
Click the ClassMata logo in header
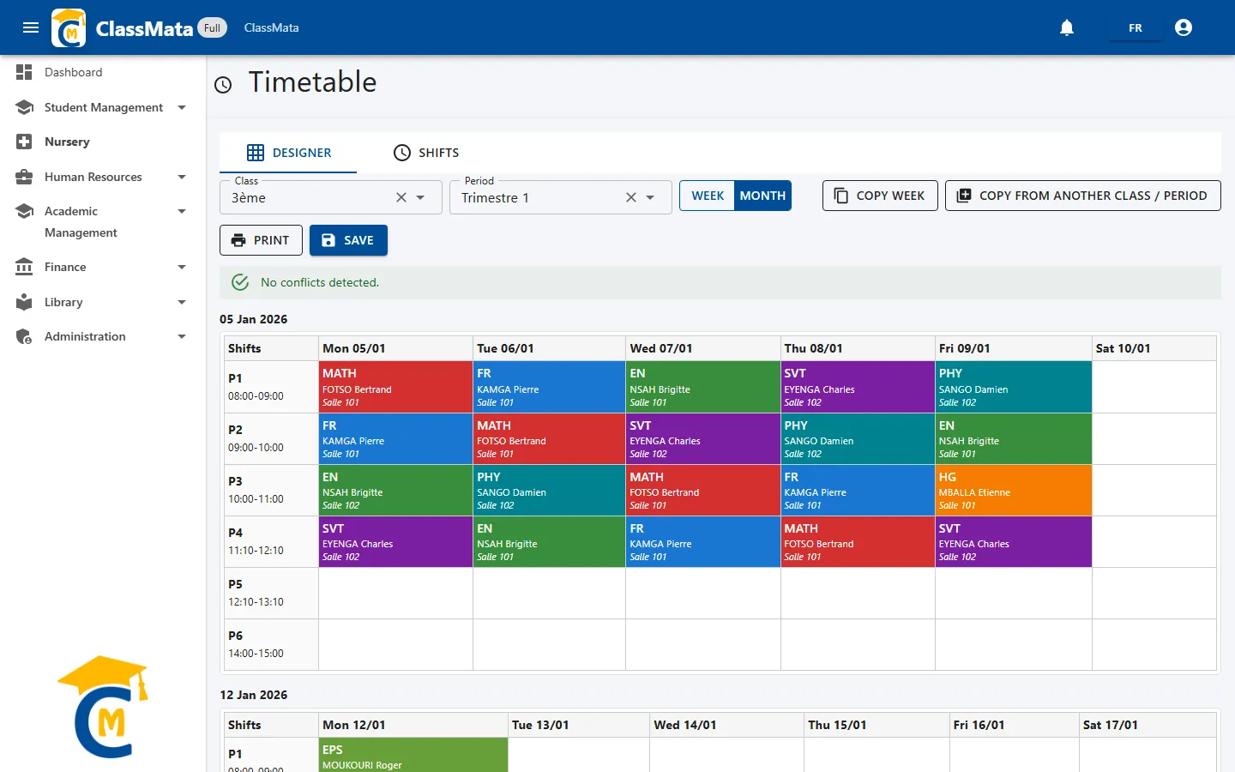pos(69,27)
